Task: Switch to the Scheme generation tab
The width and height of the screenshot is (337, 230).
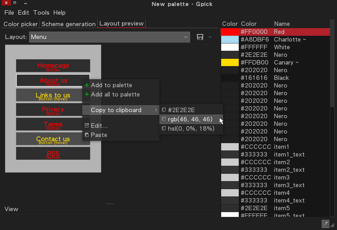Action: (x=68, y=24)
